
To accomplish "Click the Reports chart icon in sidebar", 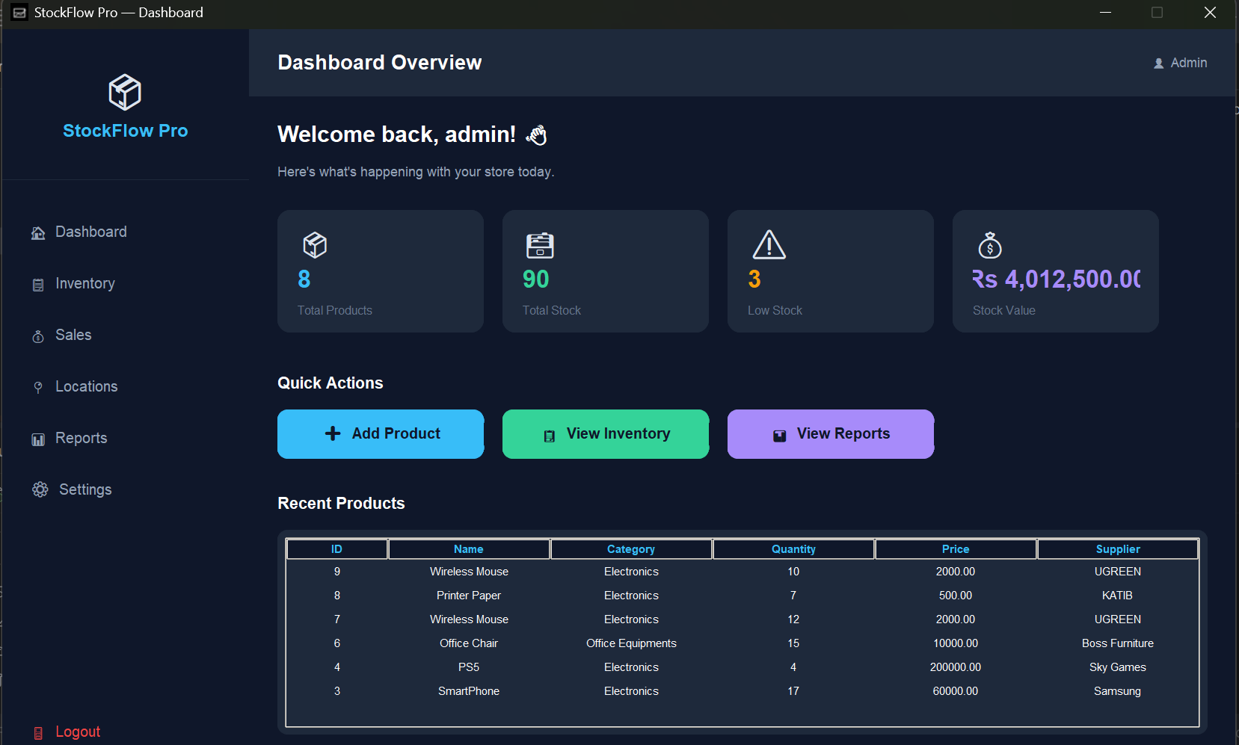I will tap(38, 439).
